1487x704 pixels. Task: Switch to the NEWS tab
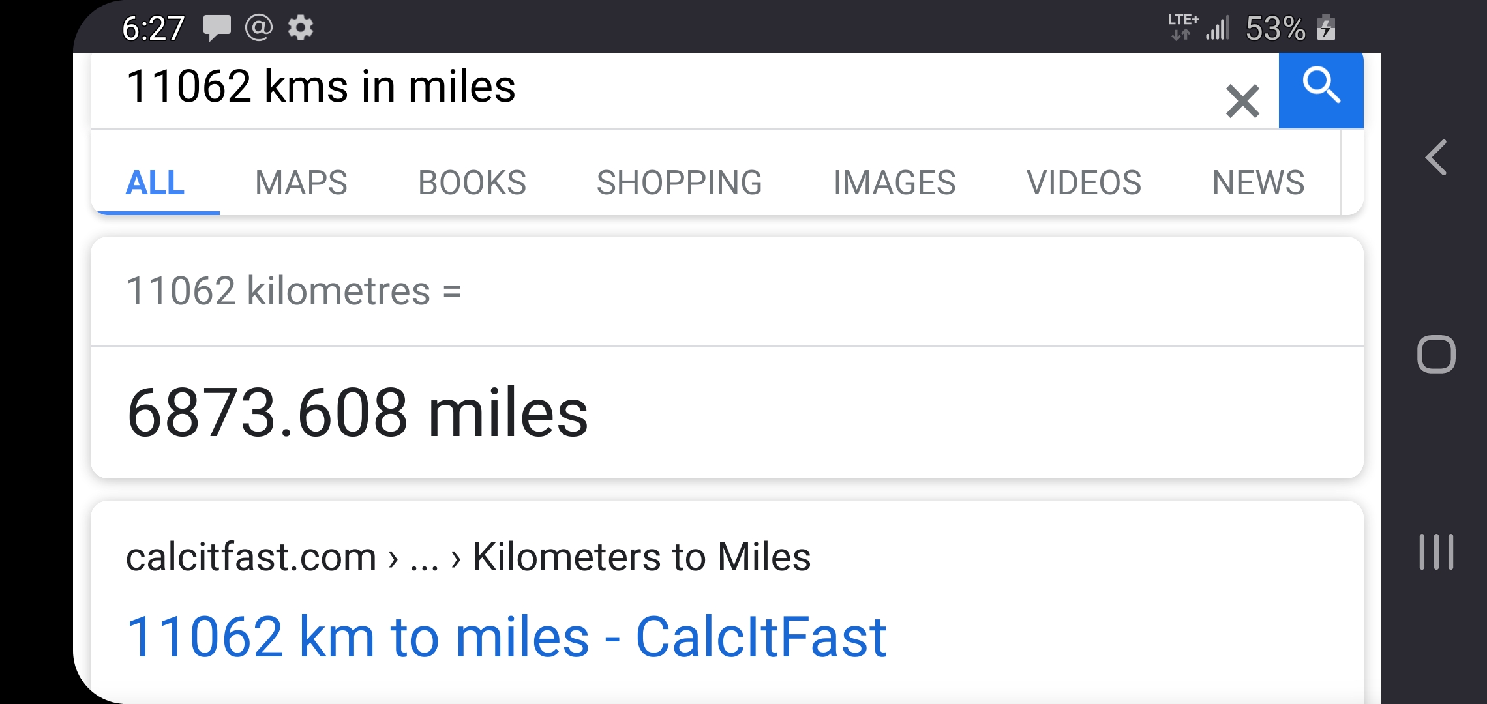(x=1258, y=183)
